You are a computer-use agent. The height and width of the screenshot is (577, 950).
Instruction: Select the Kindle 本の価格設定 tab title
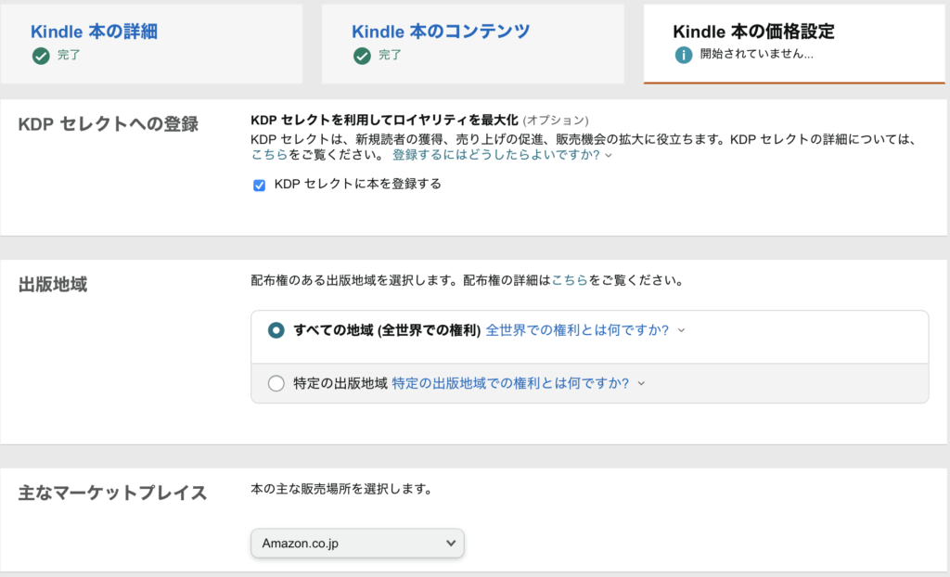click(753, 32)
